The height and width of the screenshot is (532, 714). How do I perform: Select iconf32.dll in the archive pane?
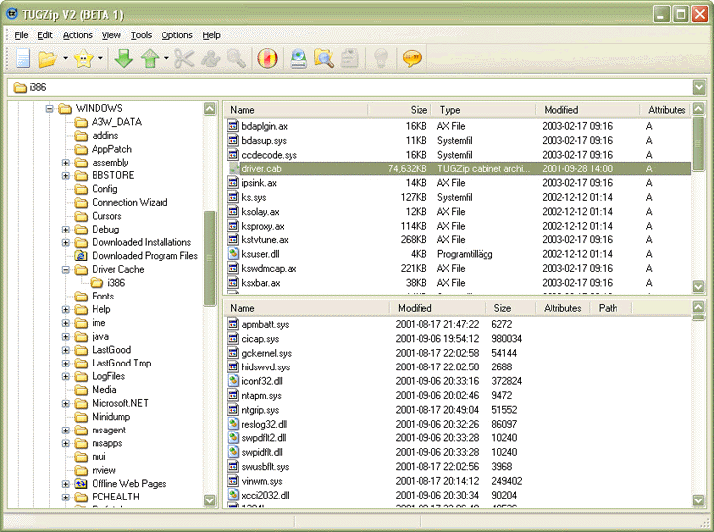(x=261, y=381)
